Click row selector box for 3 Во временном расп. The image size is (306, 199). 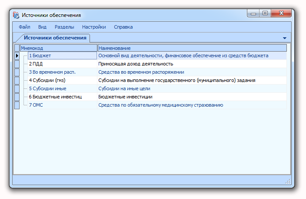[17, 72]
